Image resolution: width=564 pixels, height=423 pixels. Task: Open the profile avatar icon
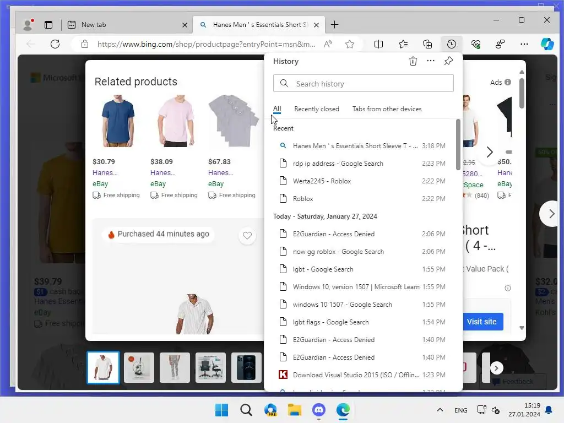pos(28,24)
